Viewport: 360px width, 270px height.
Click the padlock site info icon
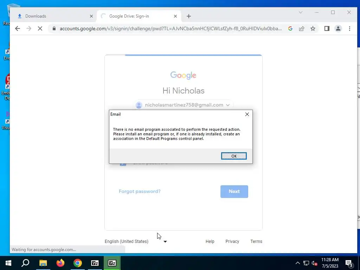pos(54,28)
